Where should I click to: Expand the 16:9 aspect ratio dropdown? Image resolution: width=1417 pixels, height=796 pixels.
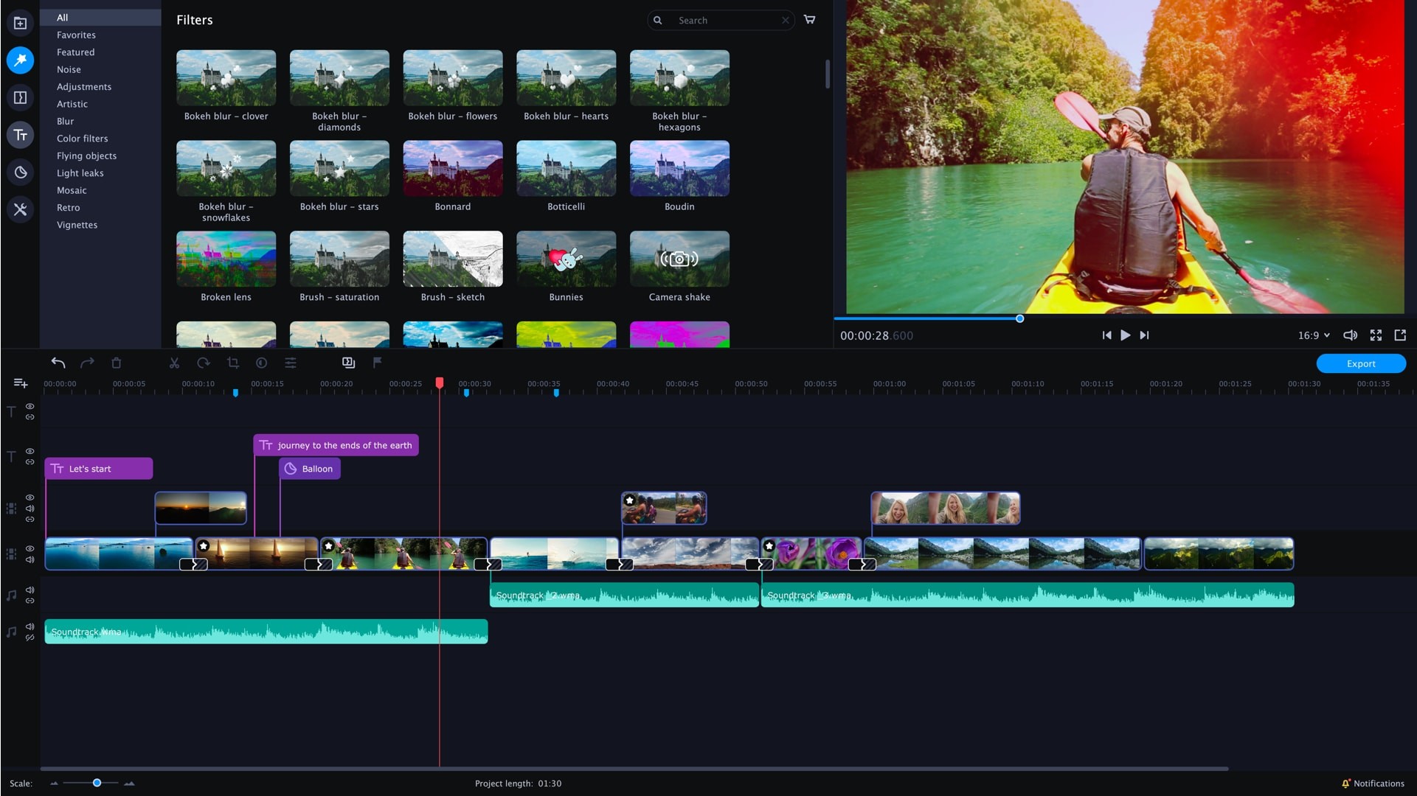click(x=1314, y=335)
